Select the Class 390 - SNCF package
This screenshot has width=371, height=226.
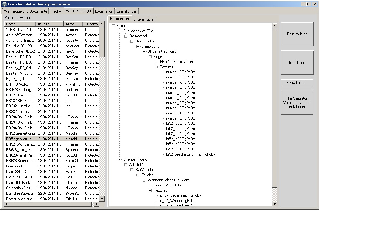52,177
